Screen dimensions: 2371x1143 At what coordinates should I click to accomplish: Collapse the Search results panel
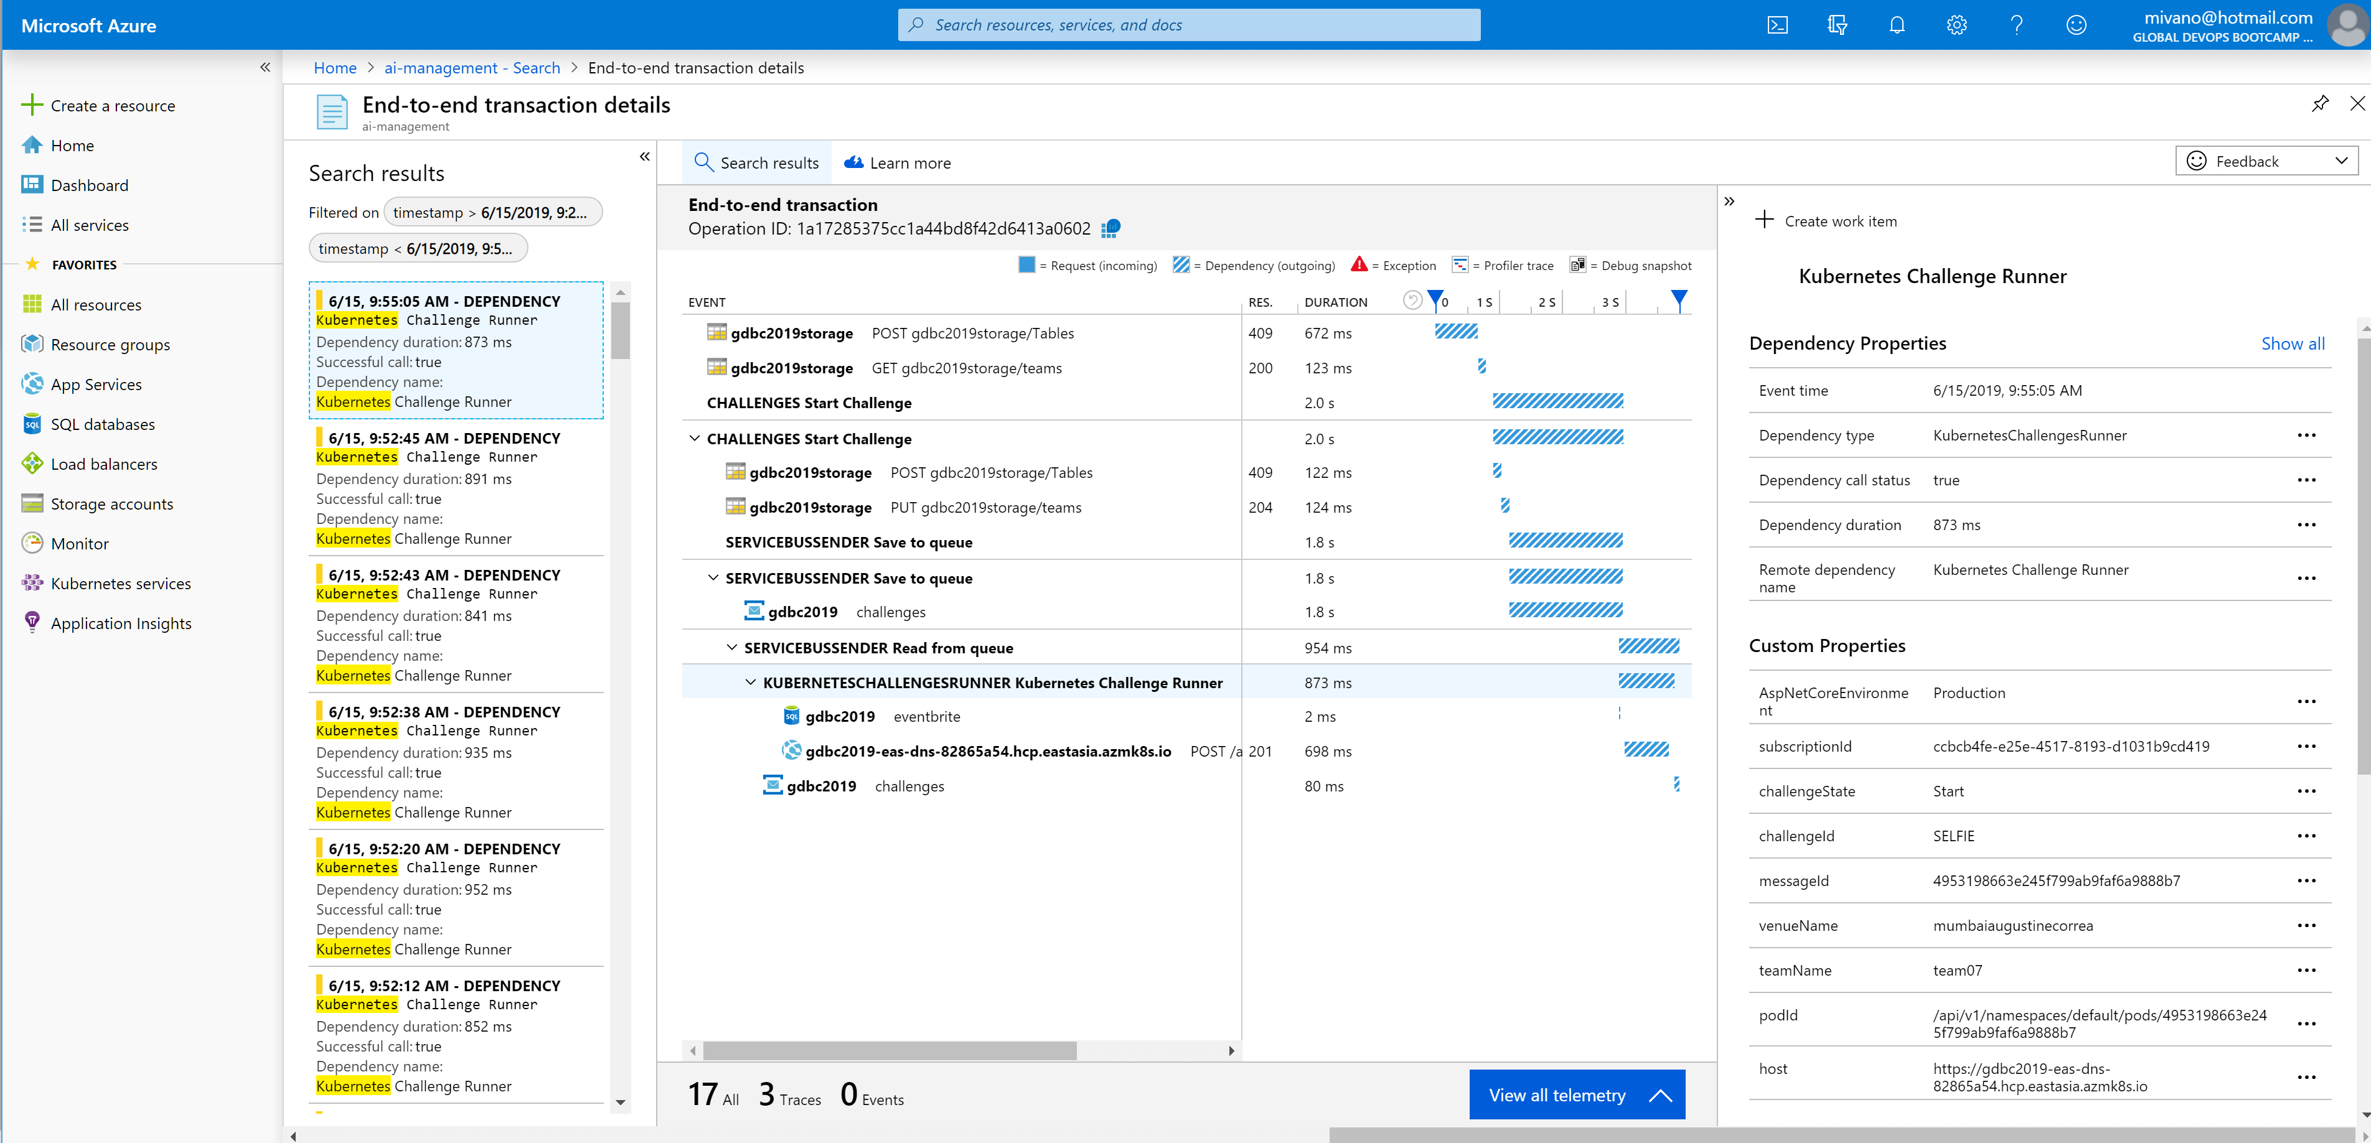[x=644, y=156]
